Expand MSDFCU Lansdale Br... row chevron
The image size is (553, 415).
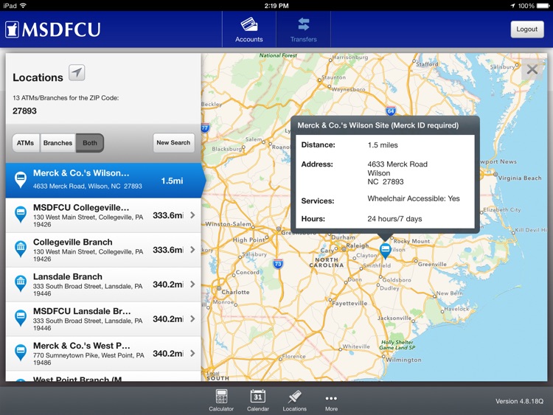tap(192, 318)
